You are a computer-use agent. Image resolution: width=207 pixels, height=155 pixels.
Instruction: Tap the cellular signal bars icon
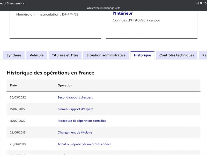(x=196, y=3)
